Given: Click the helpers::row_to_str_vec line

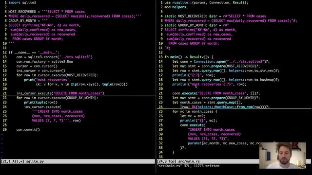Looking at the screenshot, I should click(x=226, y=70).
